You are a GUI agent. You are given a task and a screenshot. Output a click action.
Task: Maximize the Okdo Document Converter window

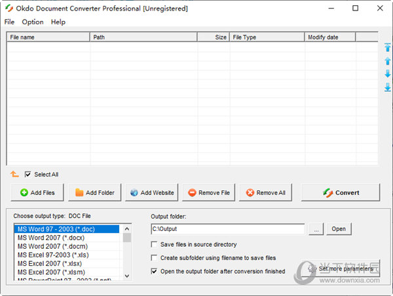click(356, 9)
